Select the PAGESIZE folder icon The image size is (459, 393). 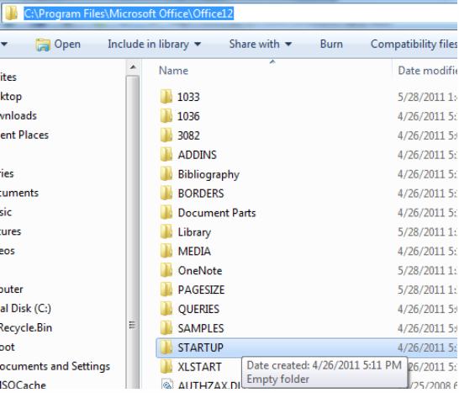166,289
